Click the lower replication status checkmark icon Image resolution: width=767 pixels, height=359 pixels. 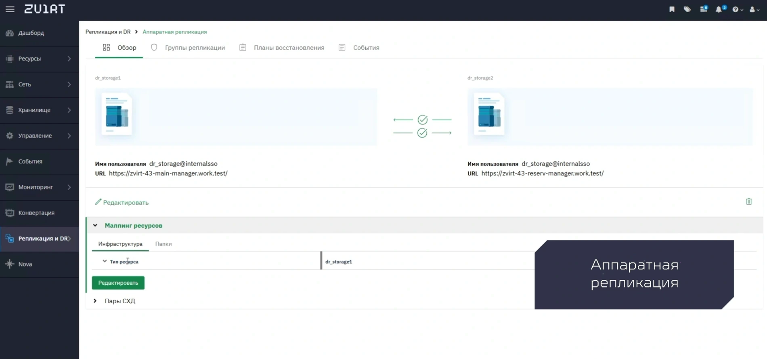pyautogui.click(x=422, y=133)
